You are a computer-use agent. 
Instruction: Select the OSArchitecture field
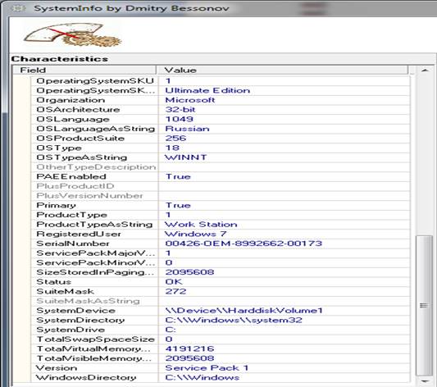78,110
